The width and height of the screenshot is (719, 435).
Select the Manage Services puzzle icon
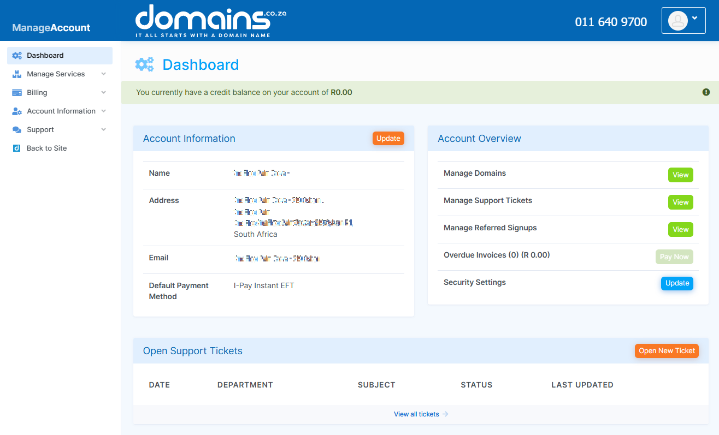coord(16,74)
